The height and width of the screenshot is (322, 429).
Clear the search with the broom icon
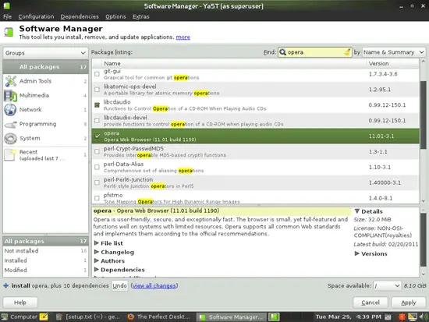pos(347,52)
